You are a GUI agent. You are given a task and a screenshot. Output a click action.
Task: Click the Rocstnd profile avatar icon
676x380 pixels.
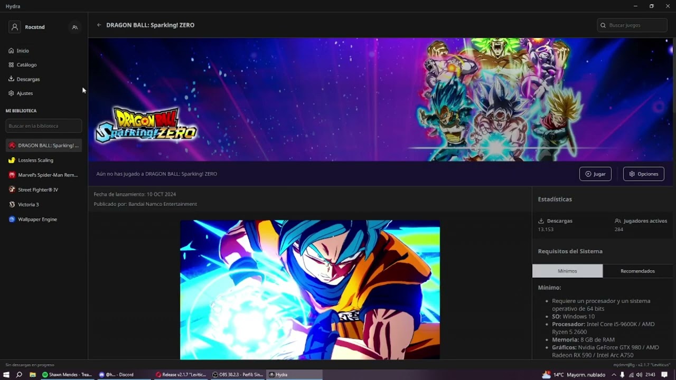(x=15, y=27)
